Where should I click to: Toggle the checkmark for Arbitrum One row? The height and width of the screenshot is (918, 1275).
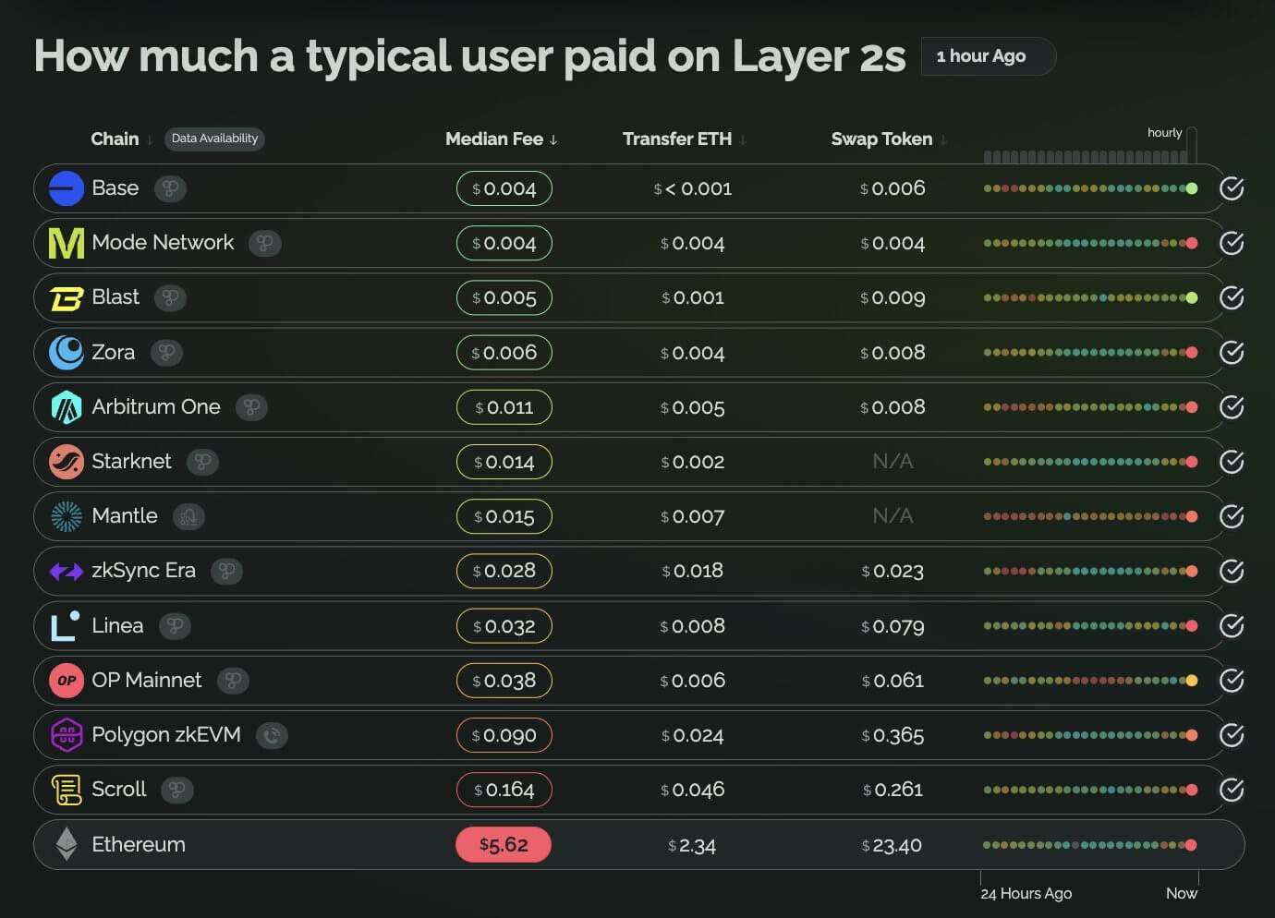coord(1232,407)
